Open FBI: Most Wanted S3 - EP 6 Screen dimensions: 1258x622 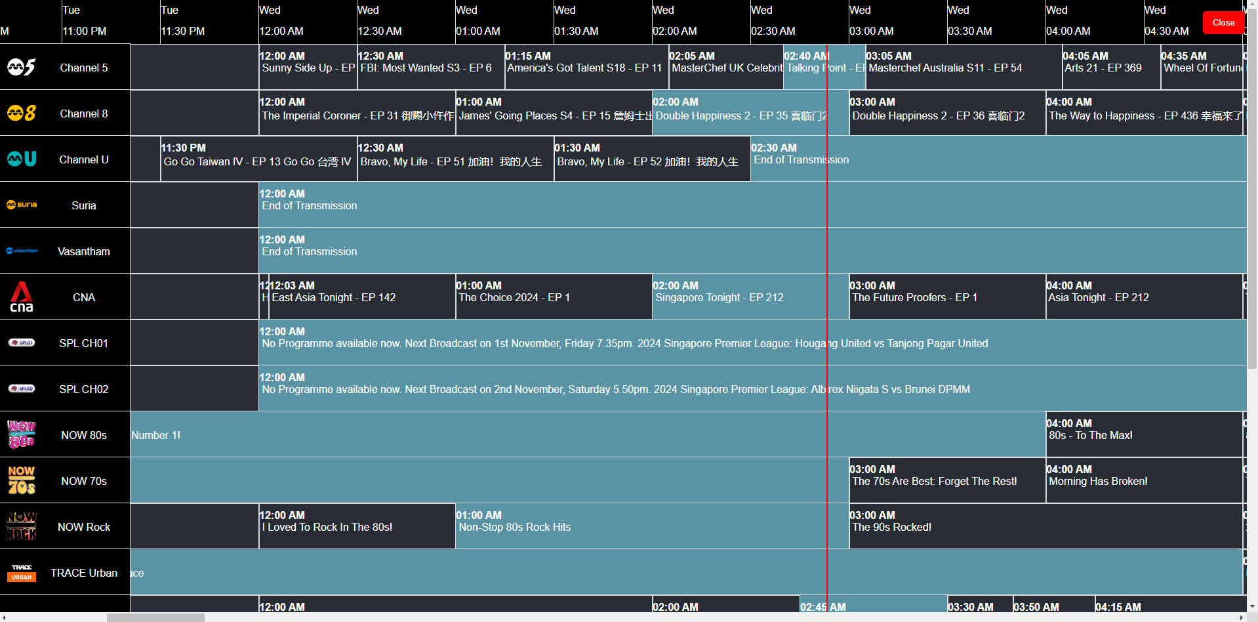pyautogui.click(x=431, y=67)
